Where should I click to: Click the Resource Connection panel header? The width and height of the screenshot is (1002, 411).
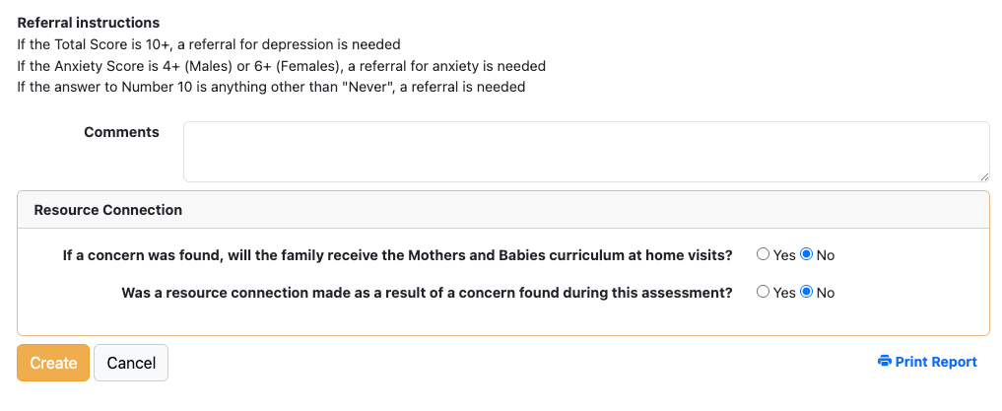pos(503,210)
